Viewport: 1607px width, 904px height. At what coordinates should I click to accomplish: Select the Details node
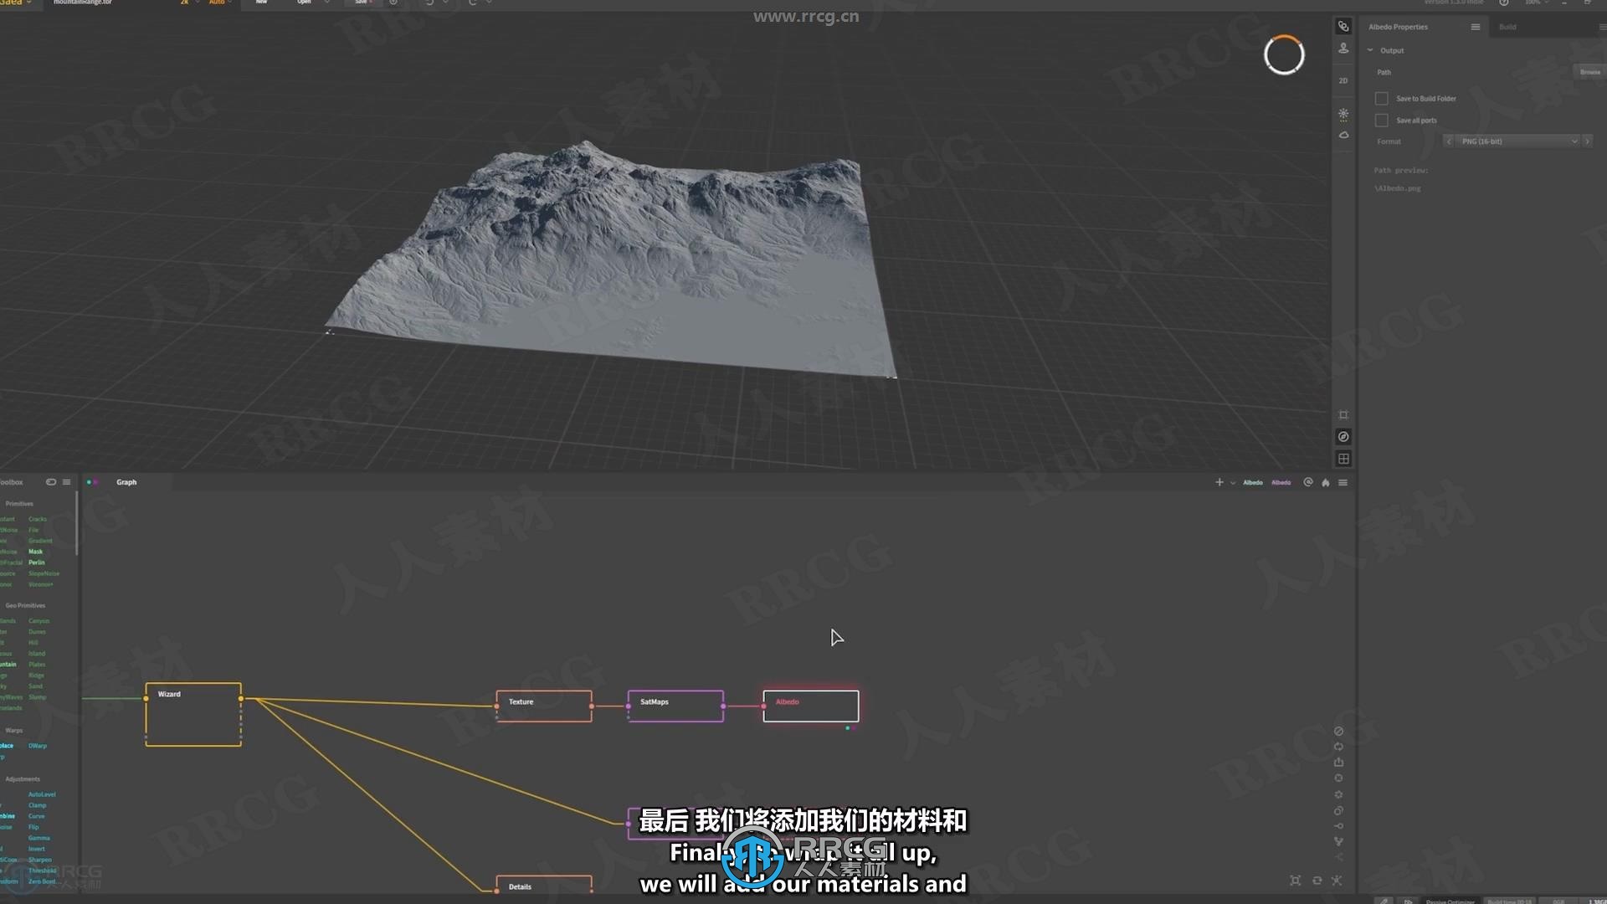click(544, 884)
